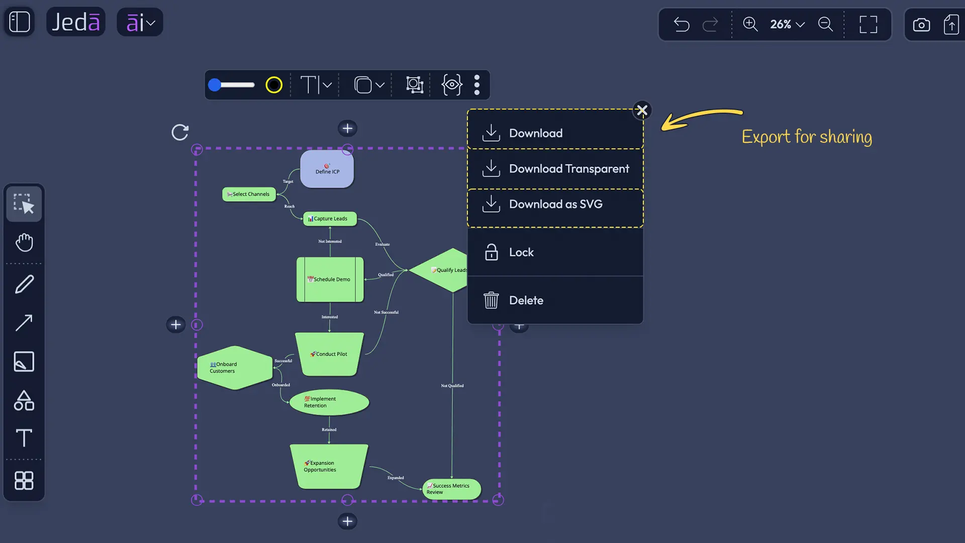Redo the last action

coord(710,24)
